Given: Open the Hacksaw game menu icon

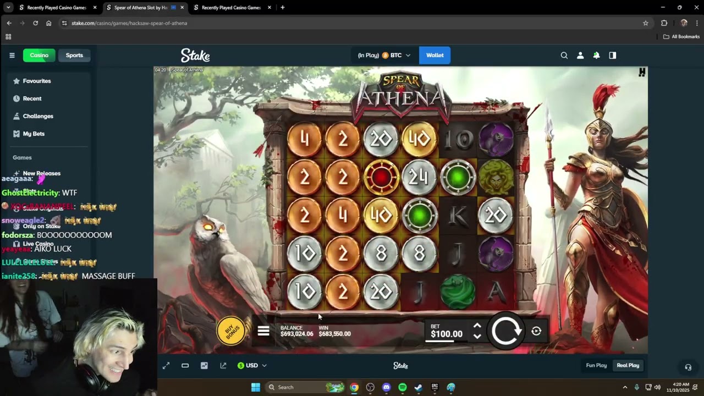Looking at the screenshot, I should coord(263,331).
